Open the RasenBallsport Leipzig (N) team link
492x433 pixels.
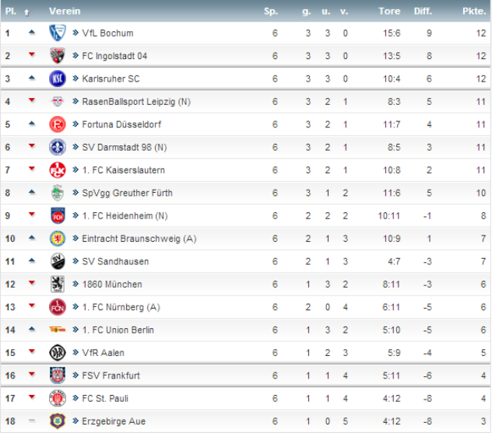click(x=135, y=102)
